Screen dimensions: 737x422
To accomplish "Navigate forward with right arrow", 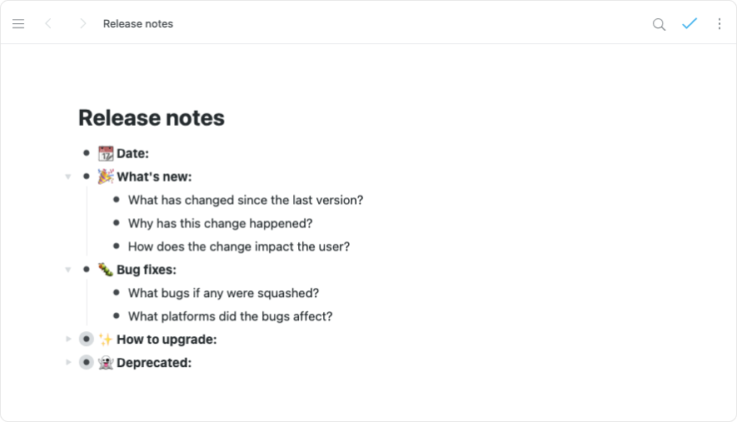I will tap(82, 24).
